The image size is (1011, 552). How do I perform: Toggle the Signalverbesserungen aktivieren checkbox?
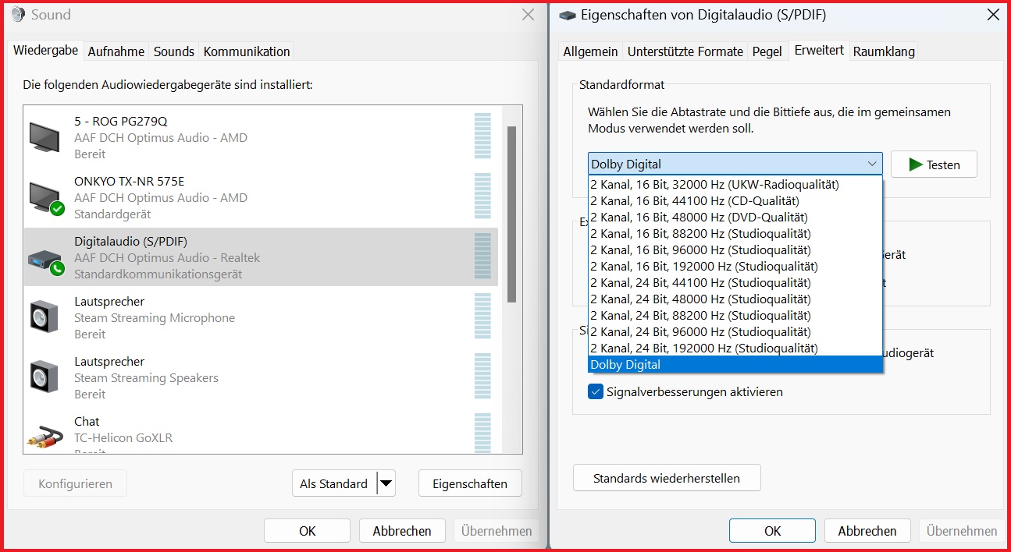click(596, 391)
